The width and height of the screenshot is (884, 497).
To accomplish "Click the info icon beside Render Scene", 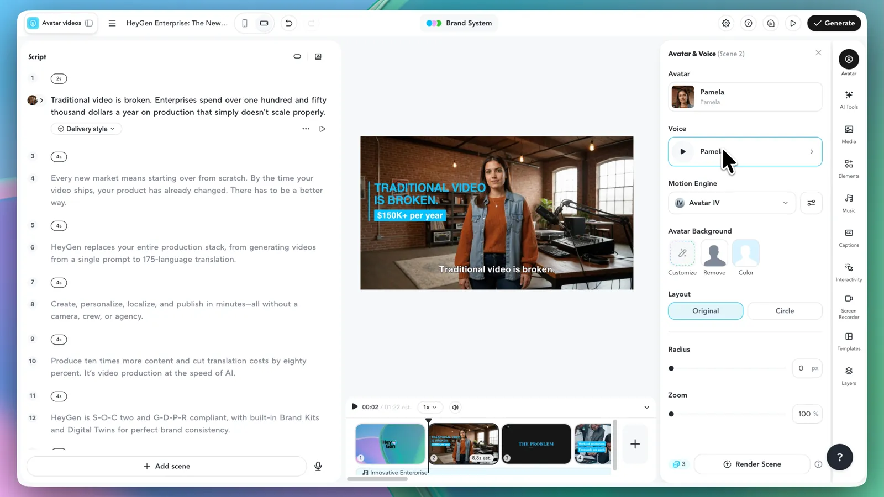I will (x=818, y=464).
